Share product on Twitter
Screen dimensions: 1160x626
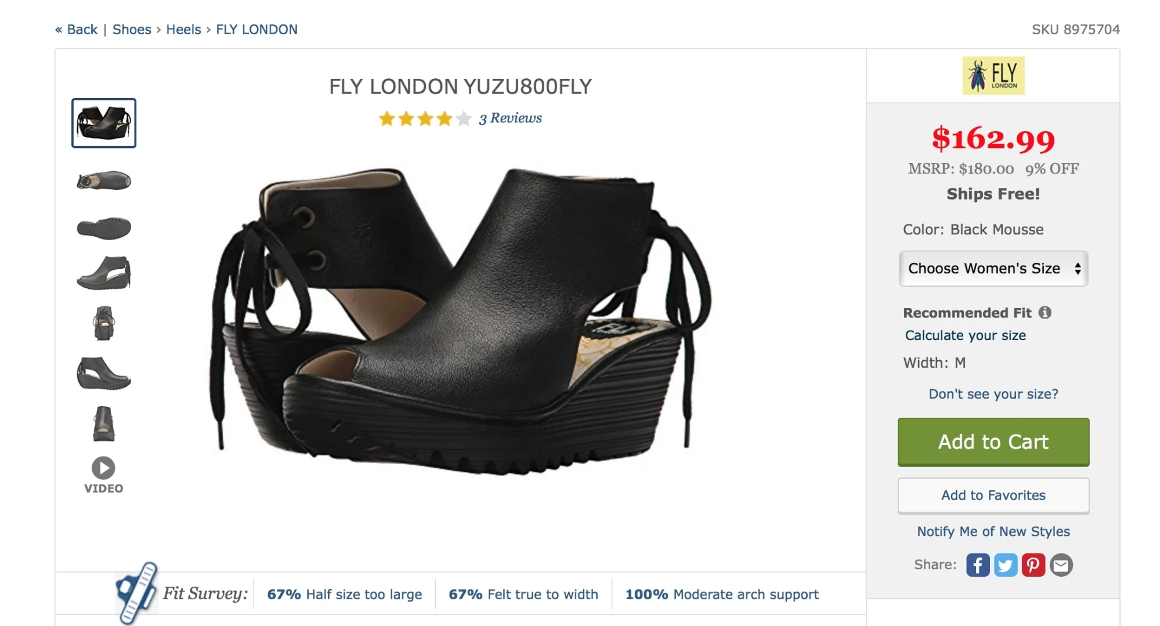click(1005, 565)
